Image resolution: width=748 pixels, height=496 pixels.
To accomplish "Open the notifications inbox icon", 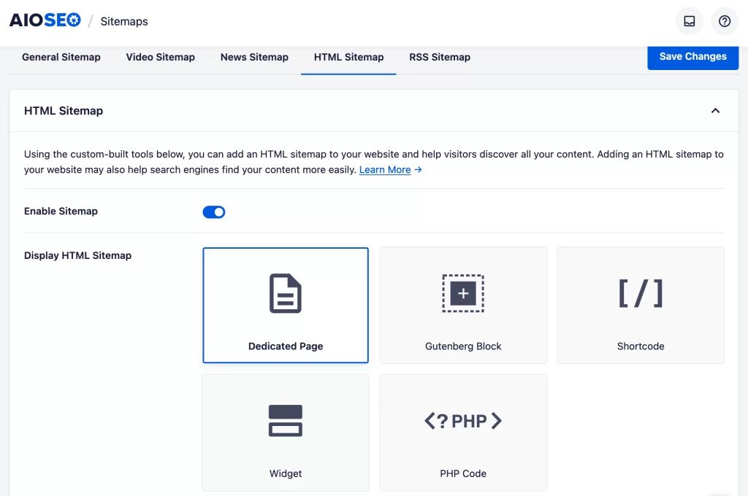I will 689,21.
